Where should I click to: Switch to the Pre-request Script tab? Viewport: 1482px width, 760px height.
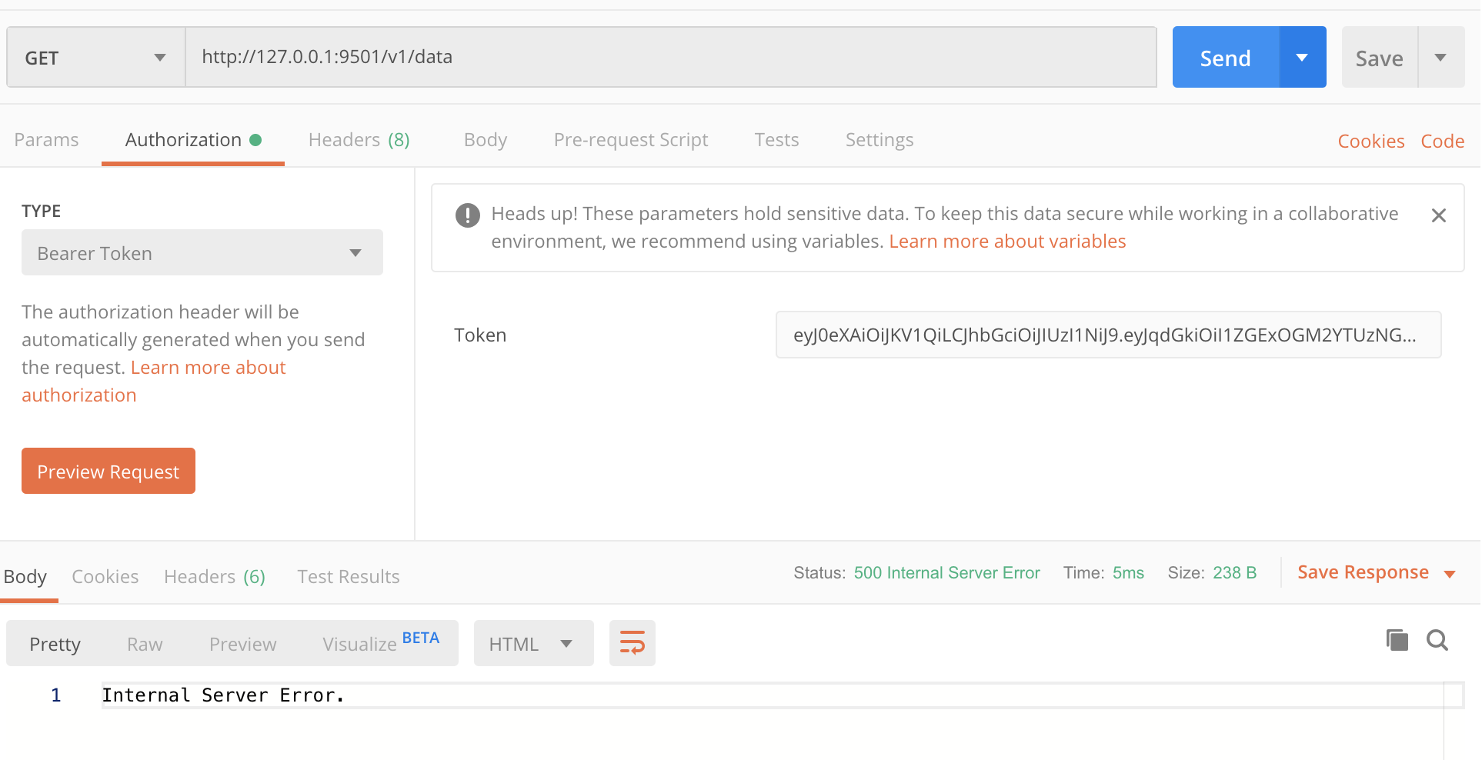pyautogui.click(x=630, y=140)
